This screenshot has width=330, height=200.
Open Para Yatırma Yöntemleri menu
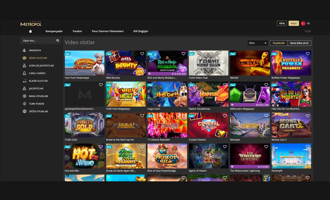[x=108, y=31]
